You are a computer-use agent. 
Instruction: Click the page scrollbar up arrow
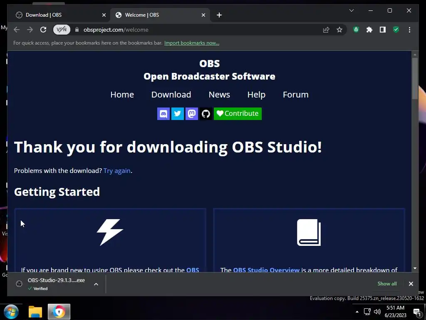coord(415,55)
